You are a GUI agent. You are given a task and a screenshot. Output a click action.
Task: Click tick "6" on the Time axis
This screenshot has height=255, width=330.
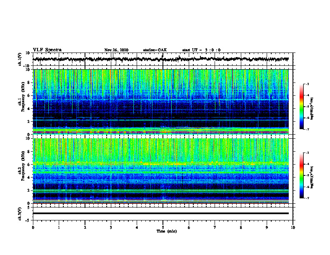pos(189,227)
